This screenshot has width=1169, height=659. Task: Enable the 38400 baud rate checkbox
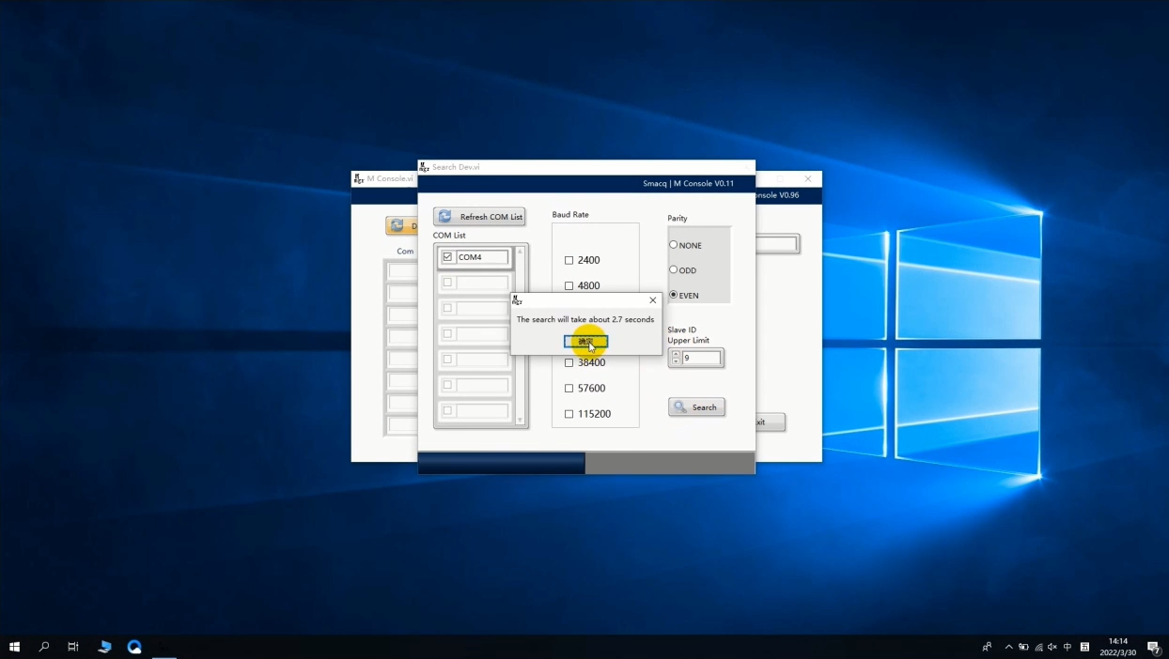(x=569, y=362)
